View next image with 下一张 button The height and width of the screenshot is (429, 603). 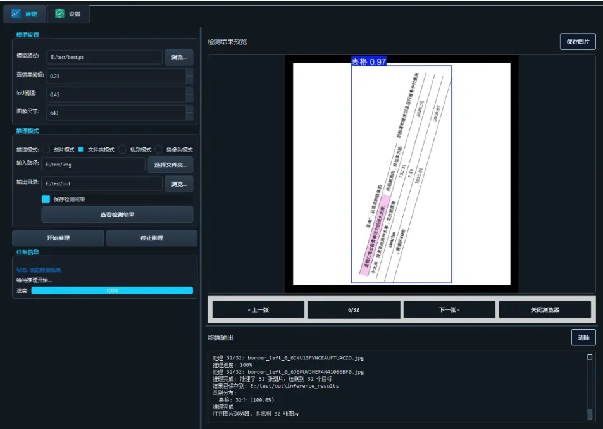[449, 309]
